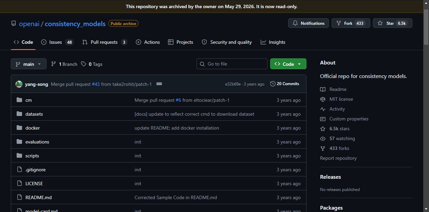
Task: Click the LICENSE file icon
Action: click(19, 184)
